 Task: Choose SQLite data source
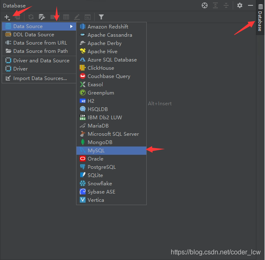pyautogui.click(x=111, y=175)
